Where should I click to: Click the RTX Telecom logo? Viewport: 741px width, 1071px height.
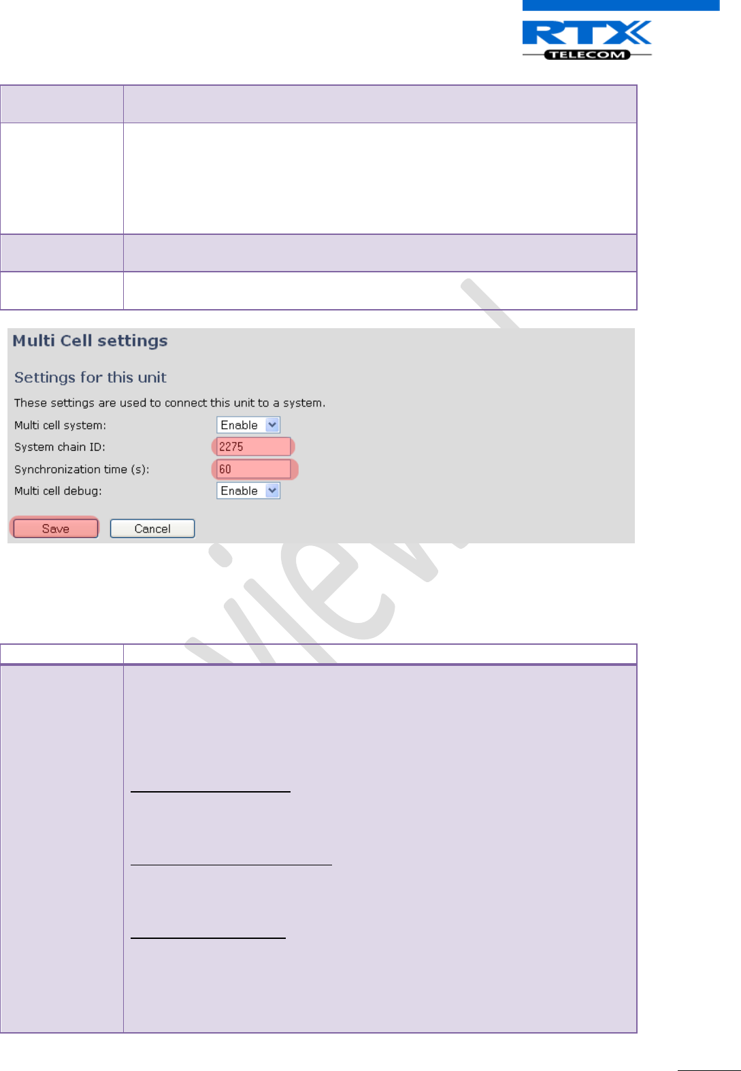pos(587,40)
